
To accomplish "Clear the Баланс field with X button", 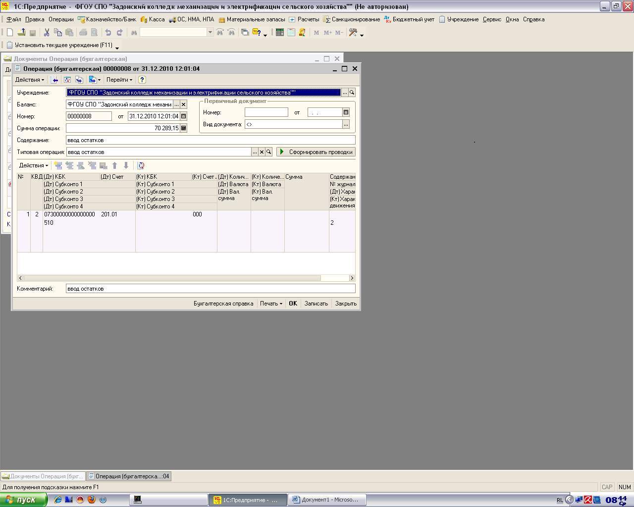I will 183,104.
